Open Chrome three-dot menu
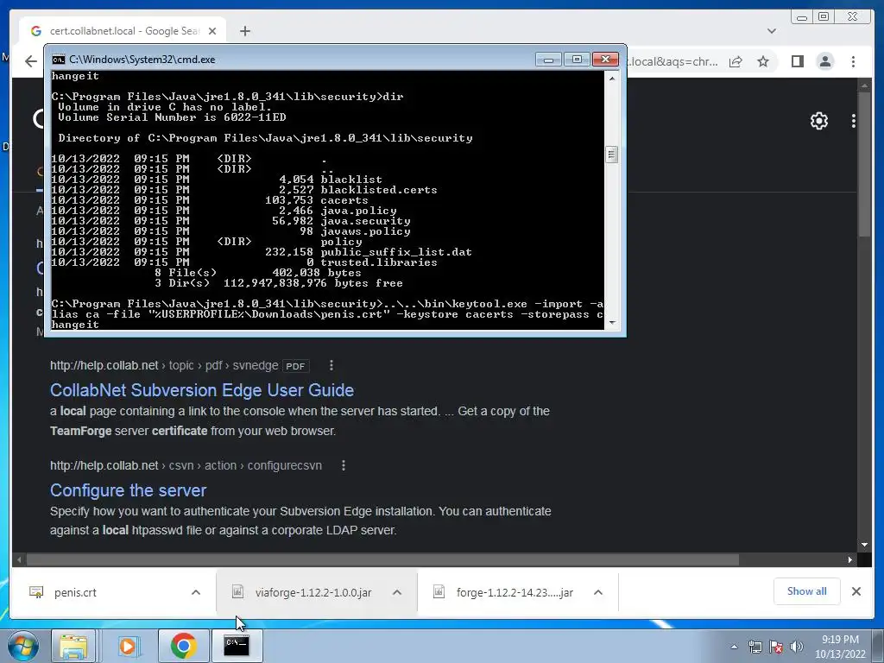This screenshot has width=884, height=663. point(853,61)
